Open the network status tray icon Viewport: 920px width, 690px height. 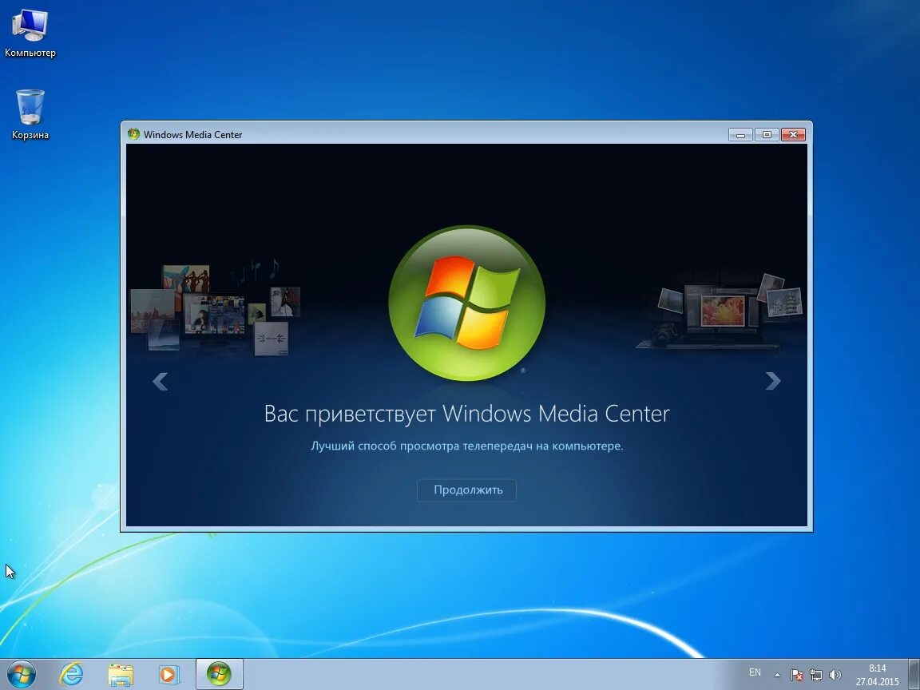click(x=815, y=676)
